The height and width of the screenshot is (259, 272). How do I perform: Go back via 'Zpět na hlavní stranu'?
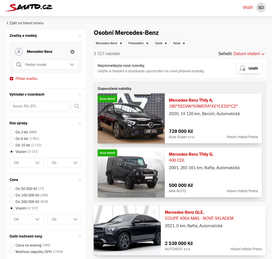[25, 23]
